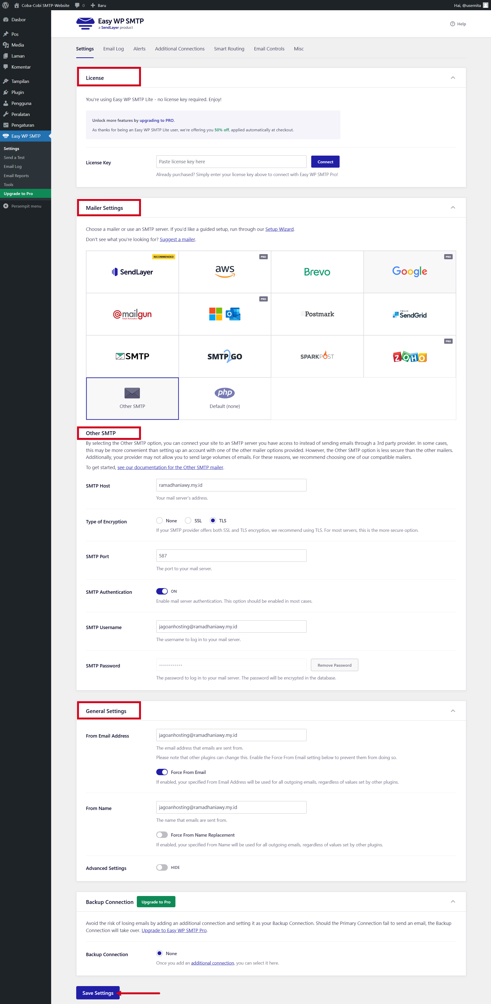
Task: Select None encryption type
Action: click(159, 520)
